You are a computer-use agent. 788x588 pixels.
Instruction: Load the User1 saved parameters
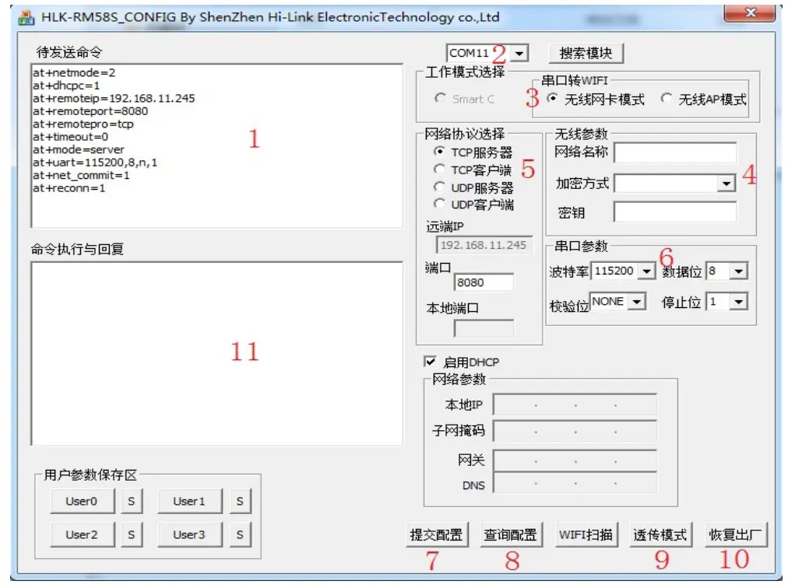pyautogui.click(x=189, y=501)
